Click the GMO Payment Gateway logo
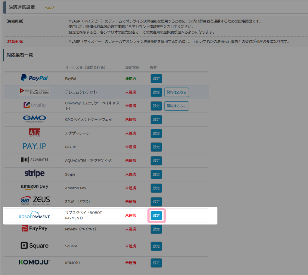Image resolution: width=308 pixels, height=275 pixels. pyautogui.click(x=34, y=119)
